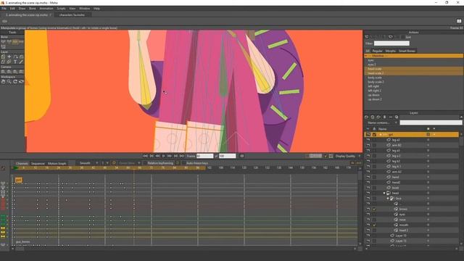The width and height of the screenshot is (464, 261).
Task: Select the Transform Layer tool
Action: tap(3, 57)
